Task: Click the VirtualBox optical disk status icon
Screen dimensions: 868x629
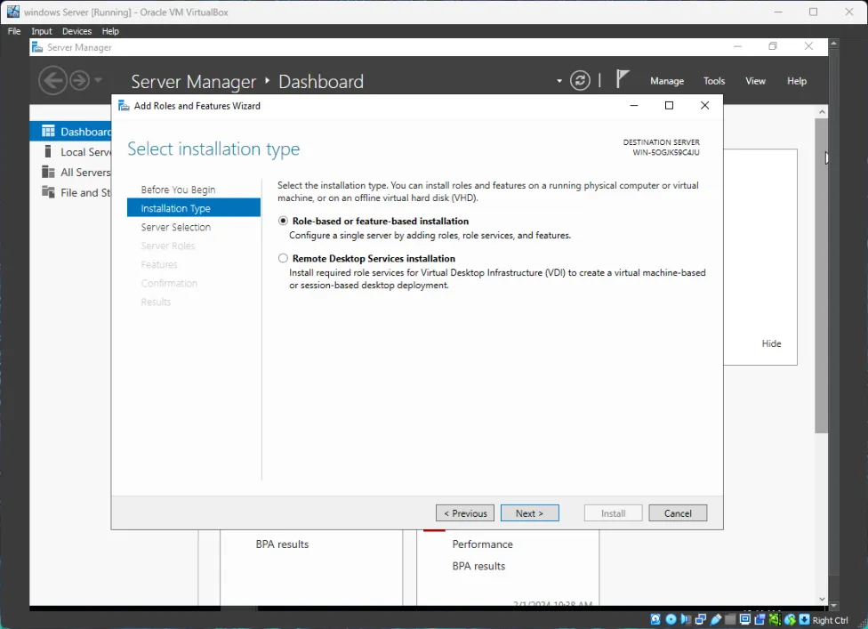Action: coord(671,619)
